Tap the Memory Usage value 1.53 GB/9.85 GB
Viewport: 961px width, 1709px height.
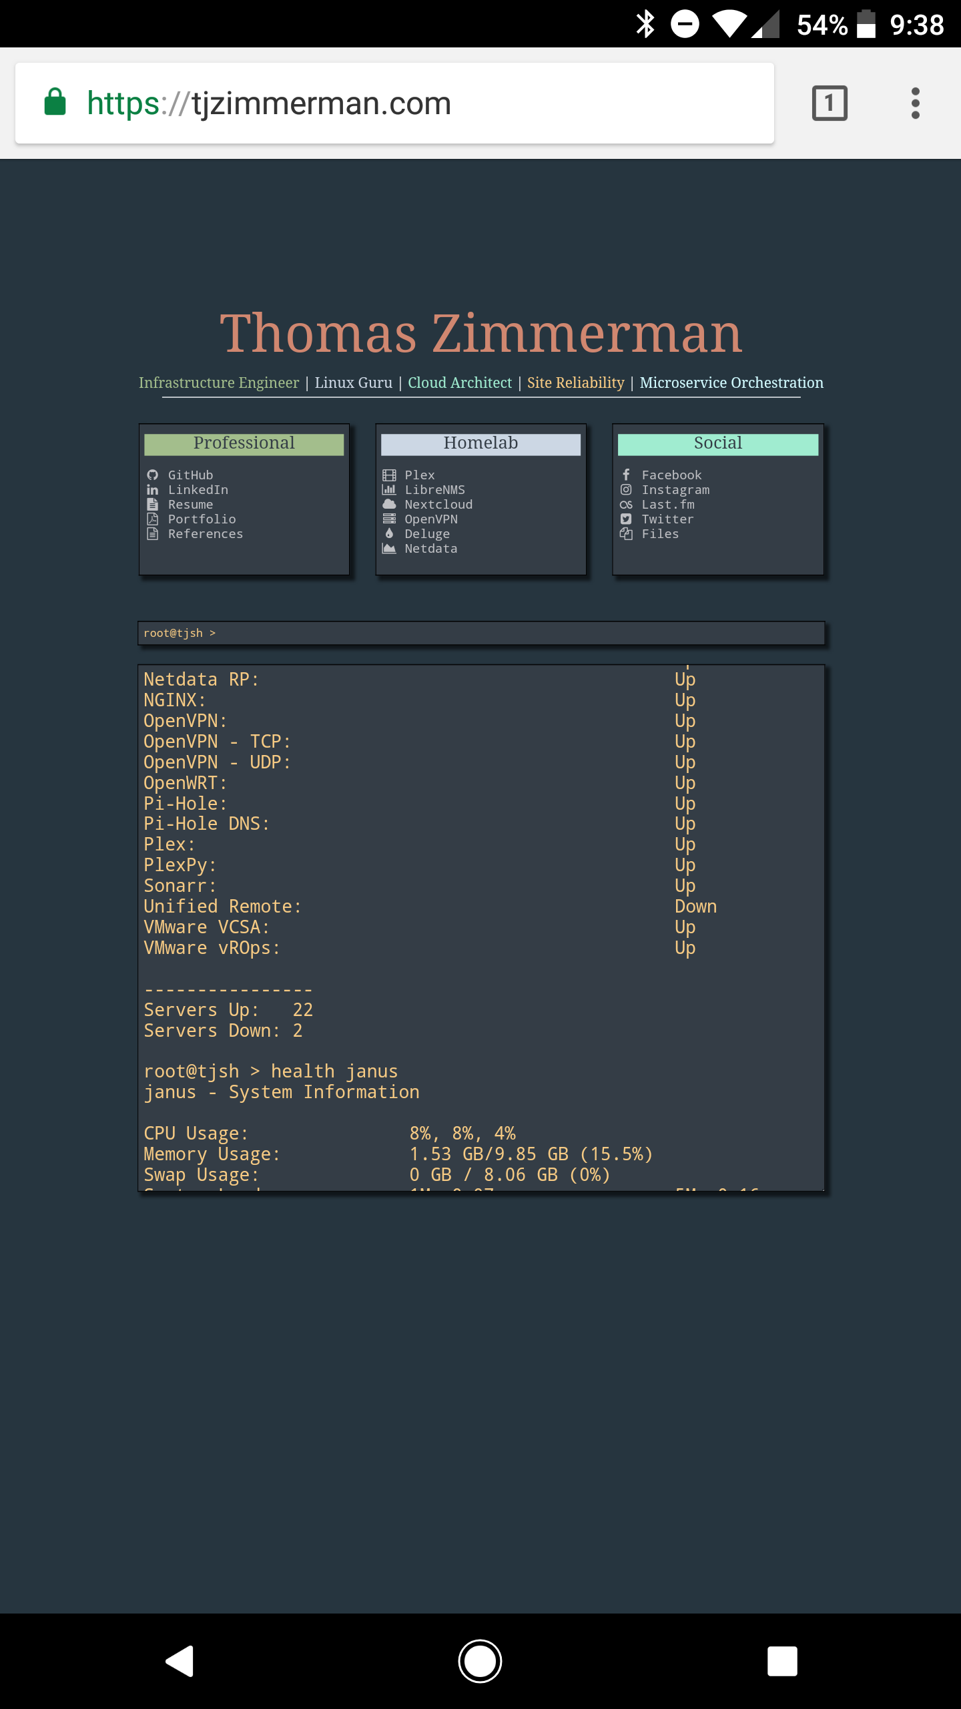coord(531,1154)
